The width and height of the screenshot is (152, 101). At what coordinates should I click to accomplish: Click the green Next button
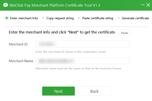(58, 91)
